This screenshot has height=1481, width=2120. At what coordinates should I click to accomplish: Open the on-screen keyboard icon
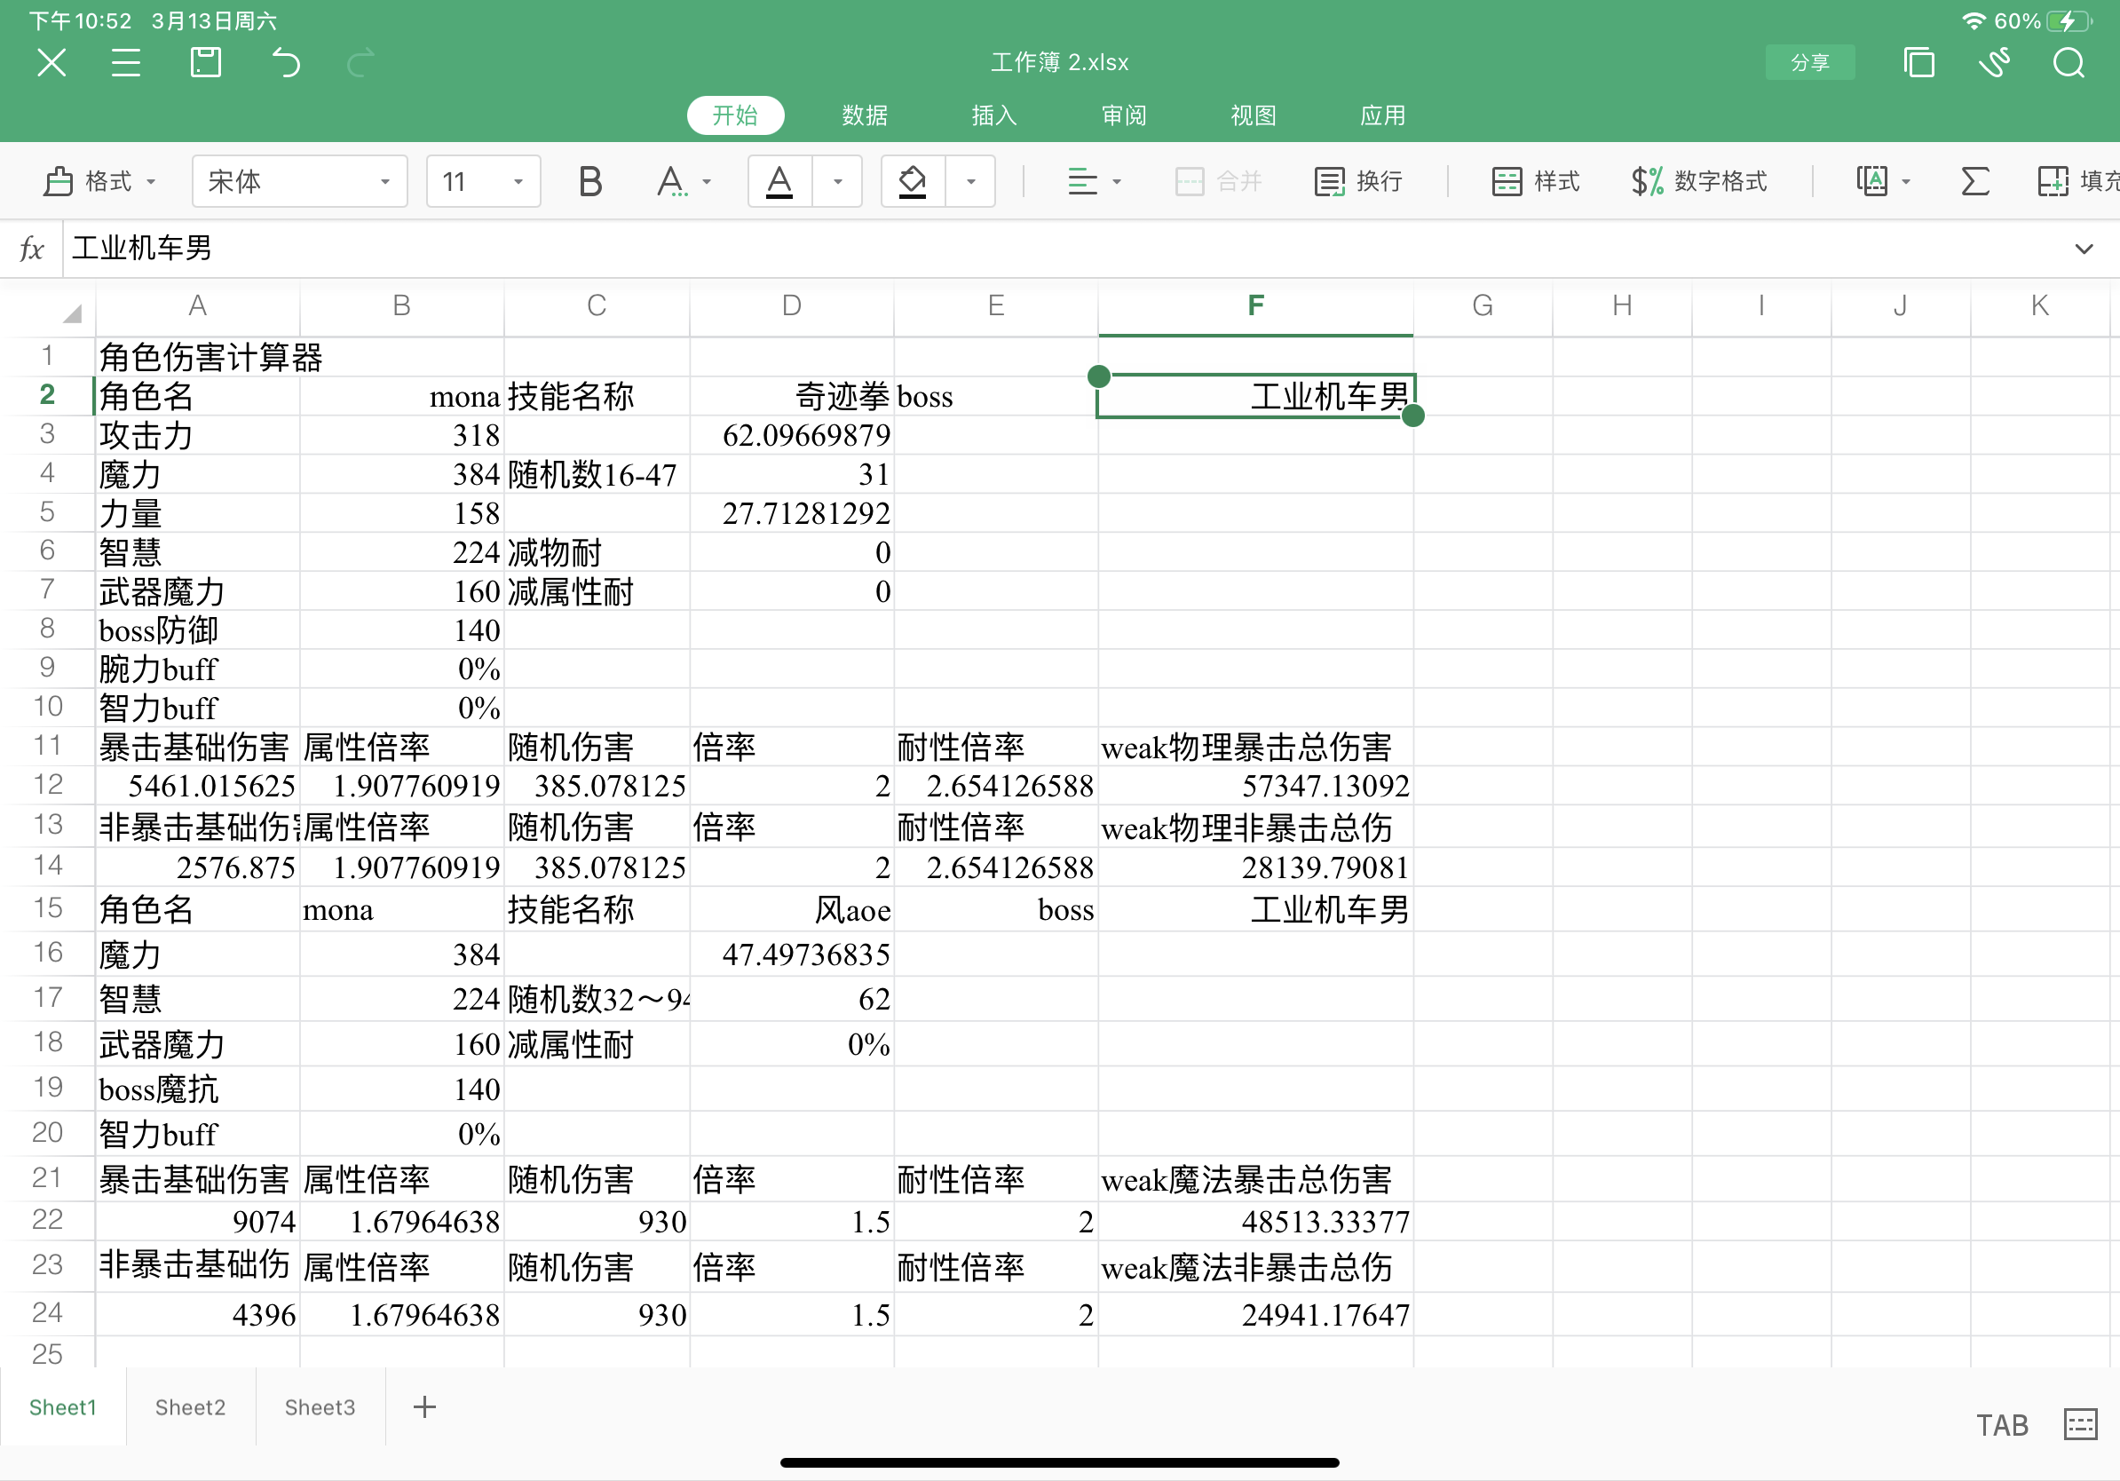[2080, 1424]
